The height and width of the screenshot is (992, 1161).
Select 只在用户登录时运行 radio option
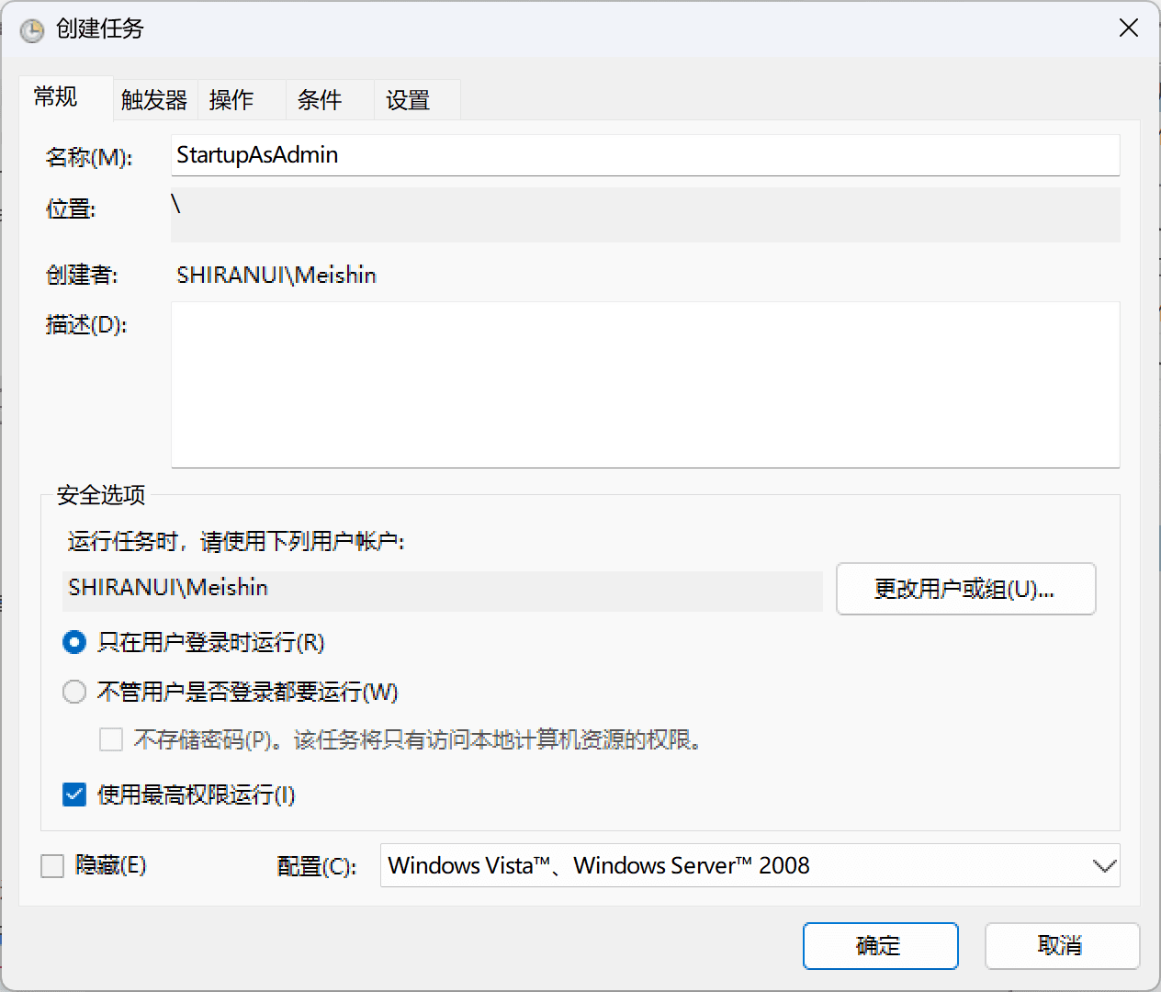(x=74, y=643)
